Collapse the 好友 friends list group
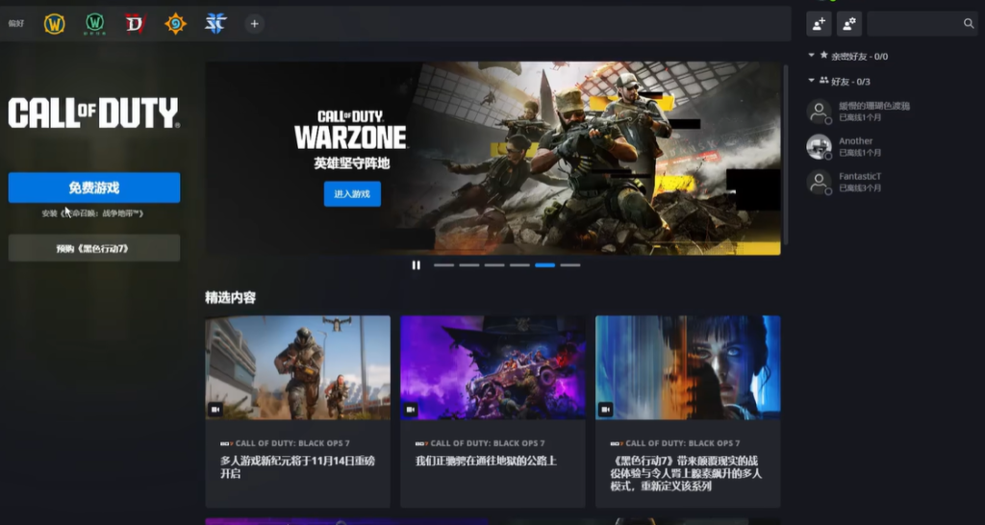 tap(812, 81)
